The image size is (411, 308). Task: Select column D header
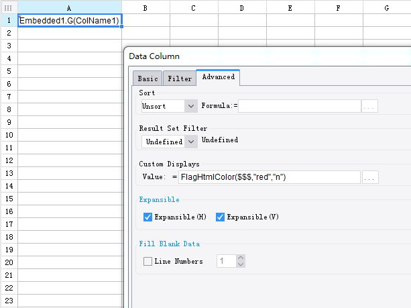coord(242,8)
